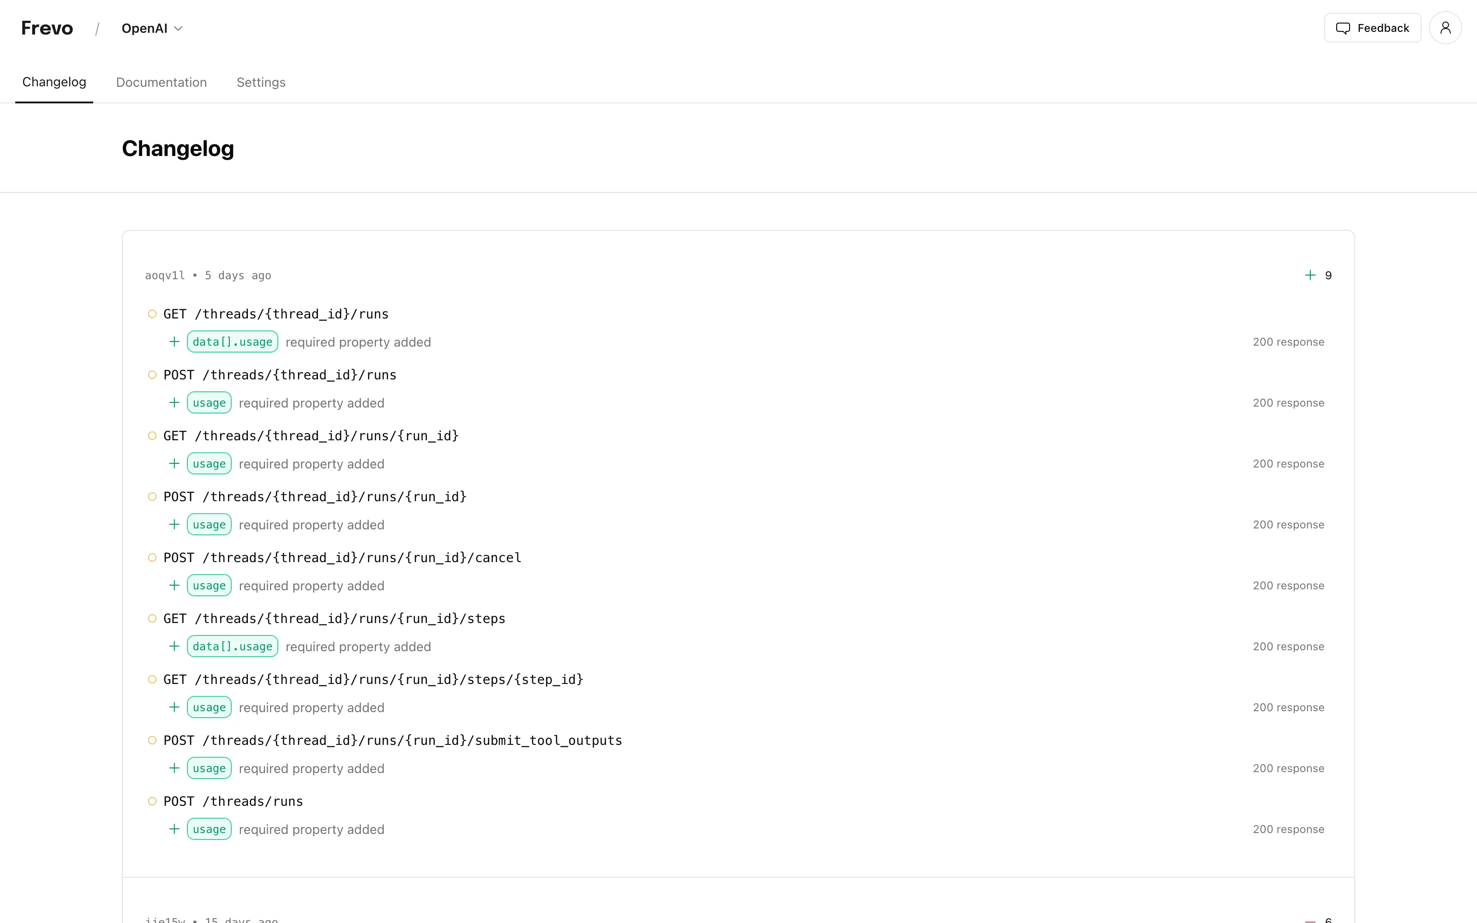Click the chevron next to OpenAI
1477x923 pixels.
pyautogui.click(x=178, y=29)
